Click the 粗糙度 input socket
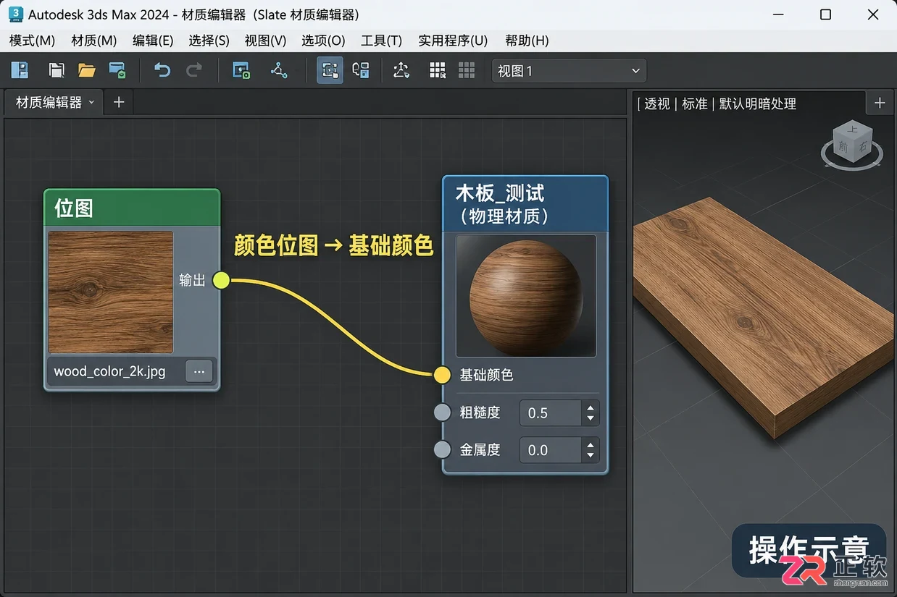The height and width of the screenshot is (597, 897). 443,412
